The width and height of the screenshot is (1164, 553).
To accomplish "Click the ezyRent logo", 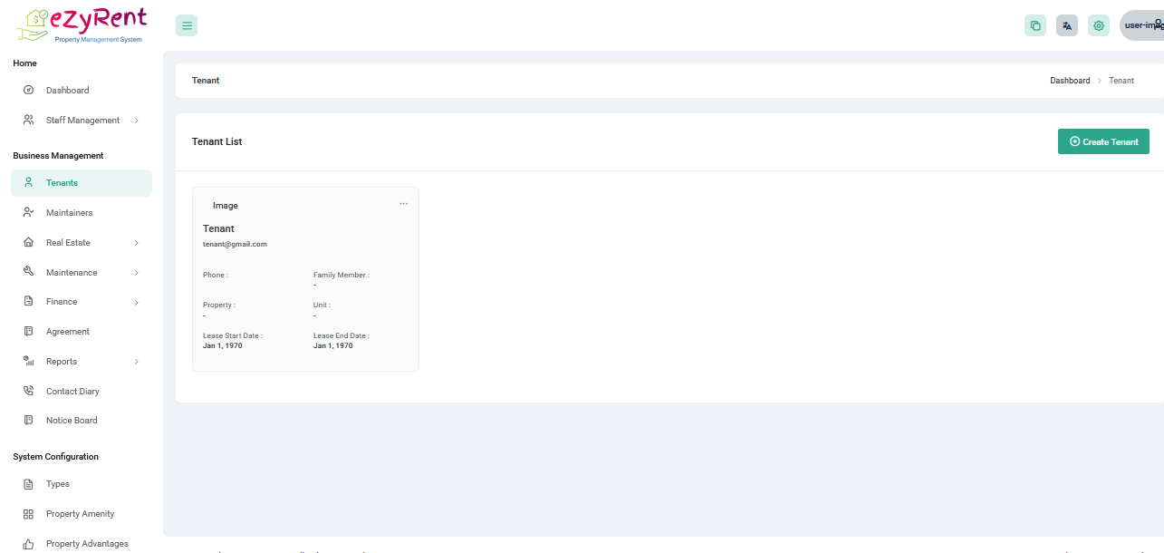I will pos(82,24).
